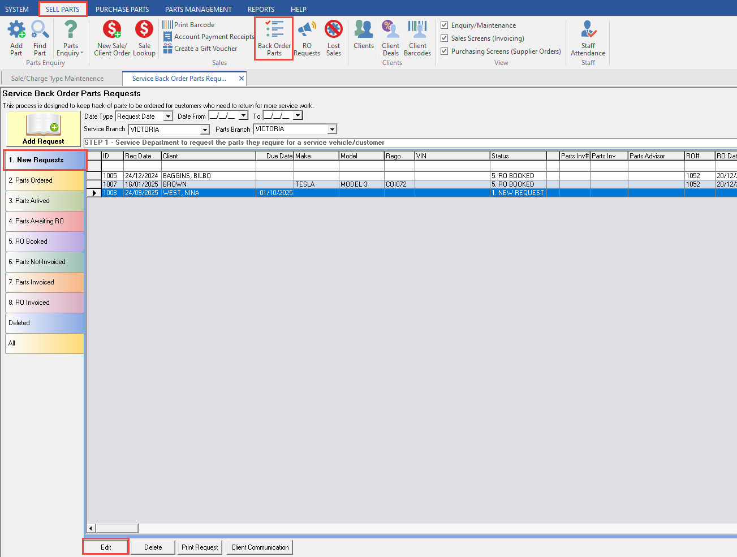Select 1. New Requests step
Viewport: 737px width, 557px height.
coord(45,160)
